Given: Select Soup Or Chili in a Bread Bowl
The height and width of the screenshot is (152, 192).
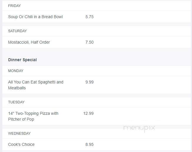Looking at the screenshot, I should (x=35, y=17).
